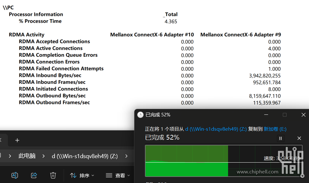Select the RDMA Active Connections counter
309x183 pixels.
click(x=51, y=48)
